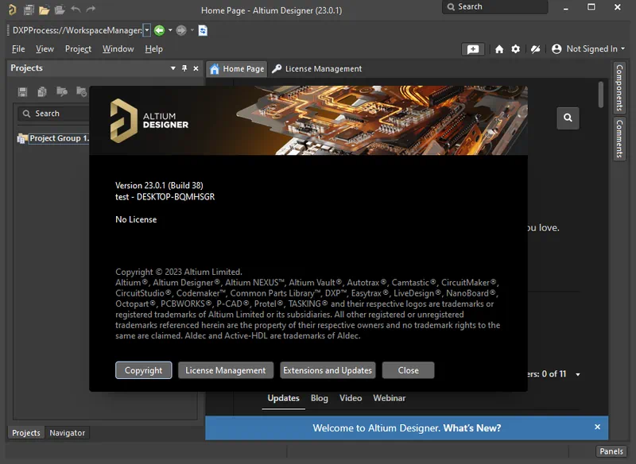Click the Altium logo icon in title bar

(x=13, y=10)
